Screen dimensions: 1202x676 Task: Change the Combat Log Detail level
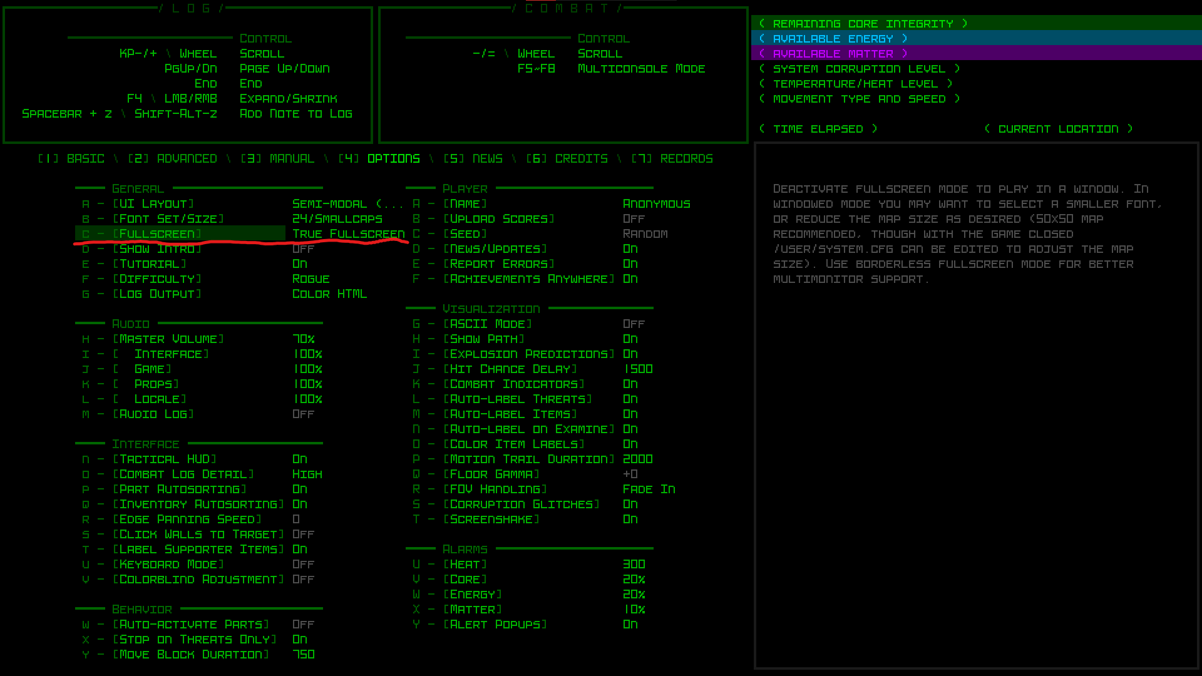(x=183, y=474)
